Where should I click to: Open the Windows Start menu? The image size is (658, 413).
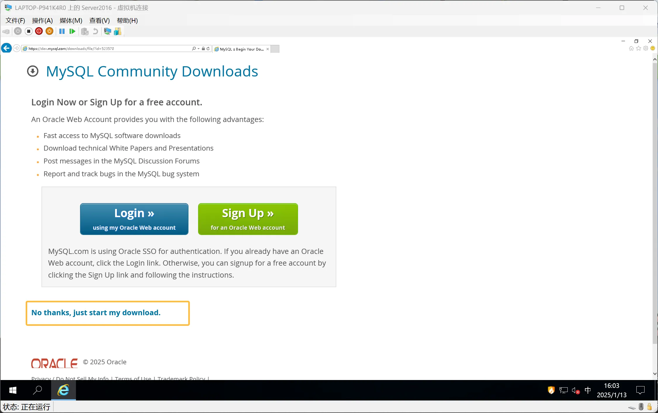pos(13,390)
